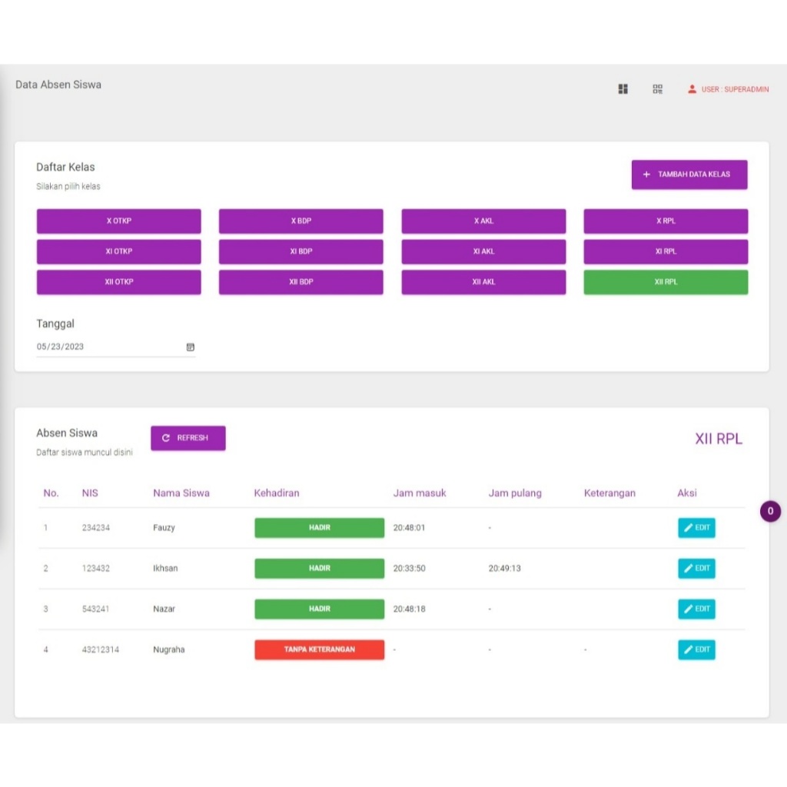Click the purple round badge showing 0
This screenshot has width=787, height=787.
(770, 511)
